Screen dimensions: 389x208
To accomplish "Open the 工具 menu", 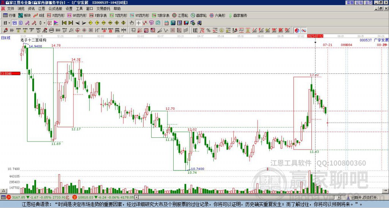I will [79, 9].
